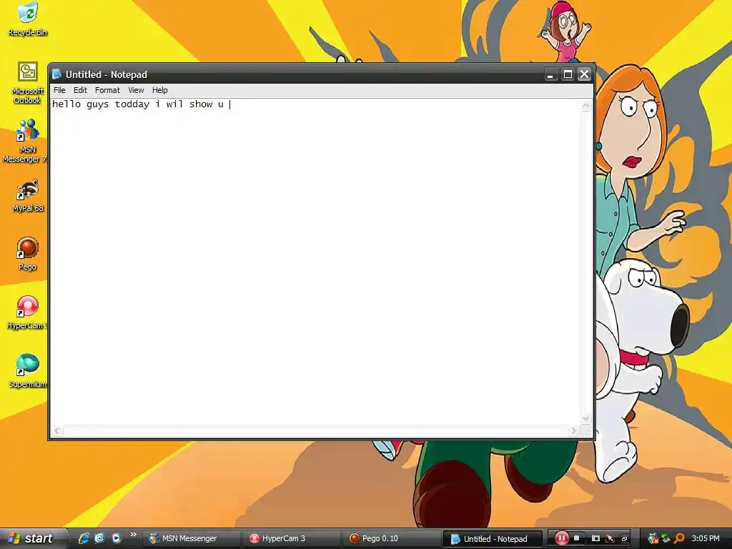
Task: Expand the Quick Launch overflow chevron
Action: click(x=134, y=535)
